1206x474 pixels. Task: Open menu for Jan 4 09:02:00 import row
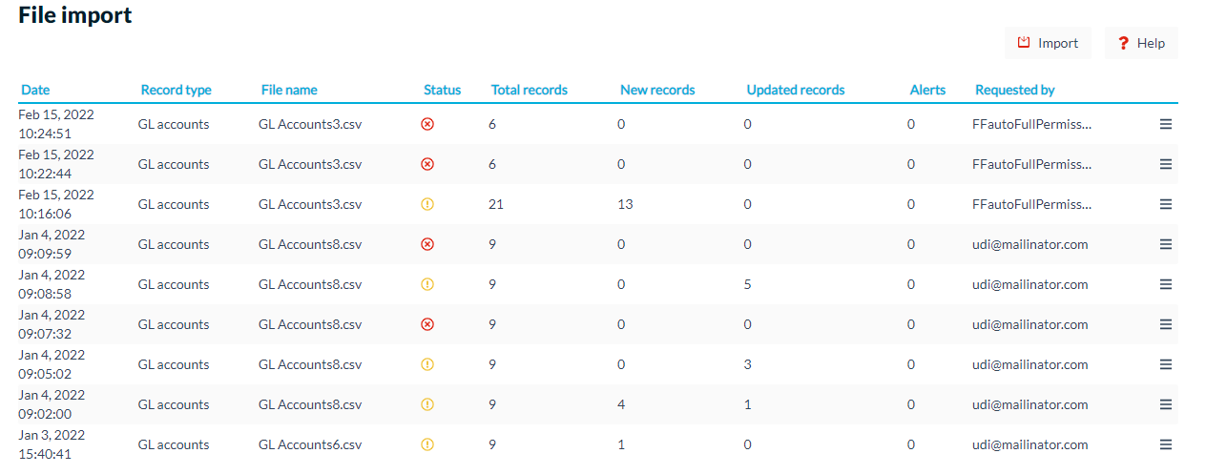pyautogui.click(x=1165, y=404)
